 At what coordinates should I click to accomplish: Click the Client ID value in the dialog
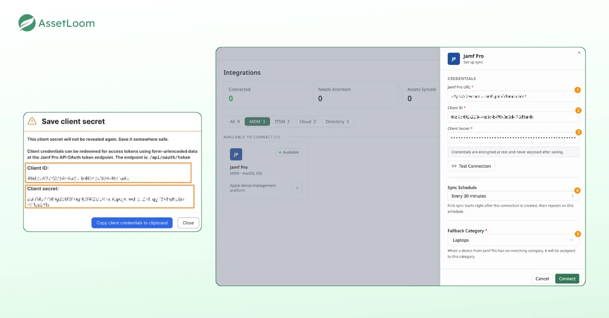point(79,178)
